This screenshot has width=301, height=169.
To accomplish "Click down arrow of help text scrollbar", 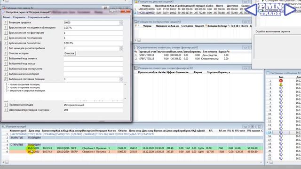I will pos(125,99).
